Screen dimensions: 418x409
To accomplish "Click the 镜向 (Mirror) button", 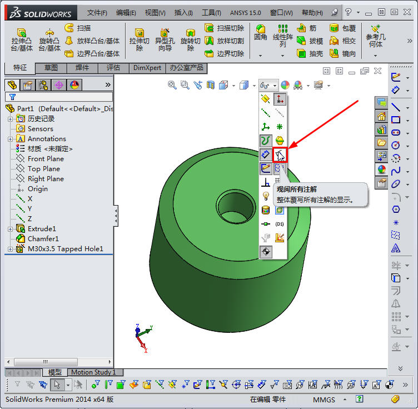I will click(343, 53).
